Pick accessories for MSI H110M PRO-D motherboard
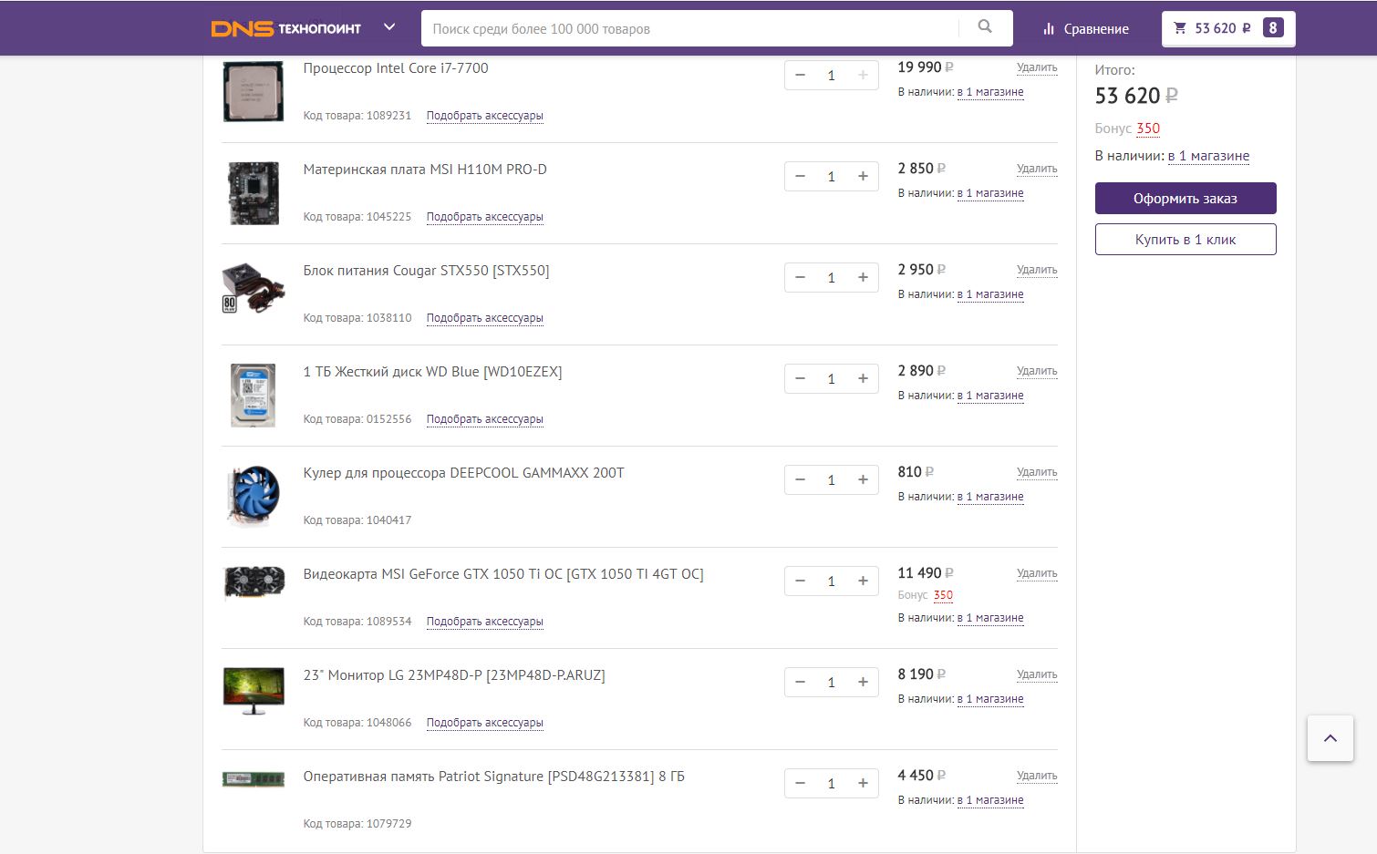This screenshot has width=1377, height=854. point(485,217)
